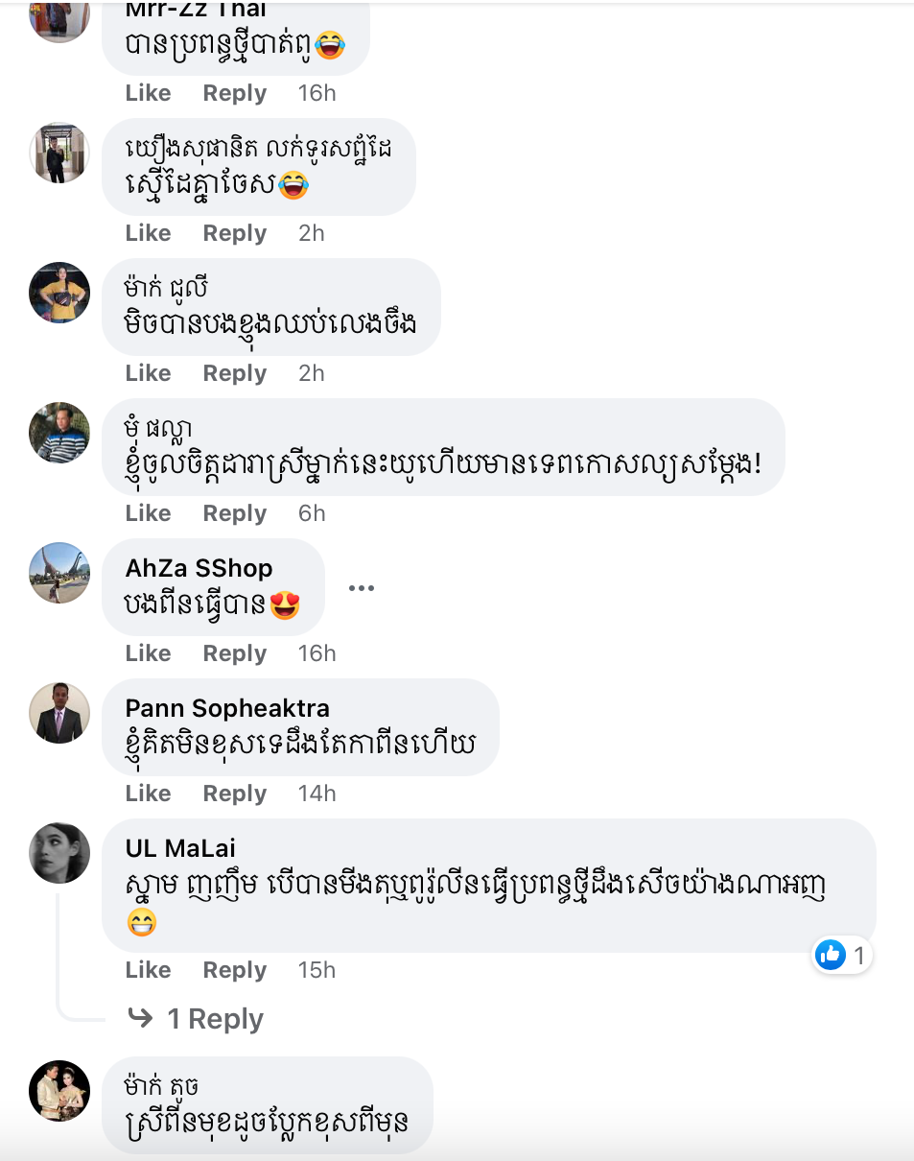The height and width of the screenshot is (1161, 914).
Task: Open UL MaLai's profile name link
Action: tap(180, 848)
